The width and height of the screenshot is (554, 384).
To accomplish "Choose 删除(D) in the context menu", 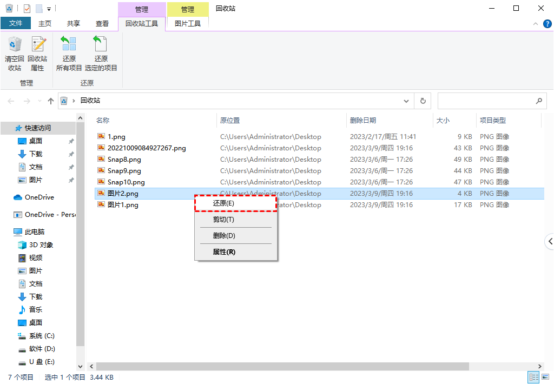I will coord(223,236).
